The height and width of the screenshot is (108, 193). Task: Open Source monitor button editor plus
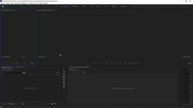tap(32, 63)
